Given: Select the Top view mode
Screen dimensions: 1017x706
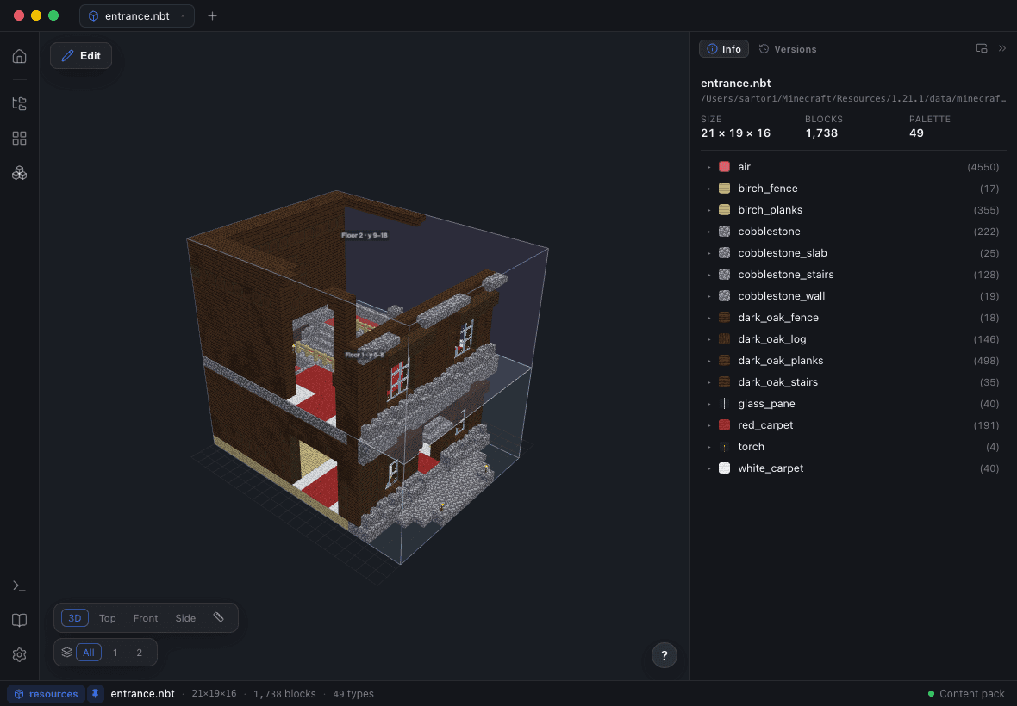Looking at the screenshot, I should coord(108,618).
